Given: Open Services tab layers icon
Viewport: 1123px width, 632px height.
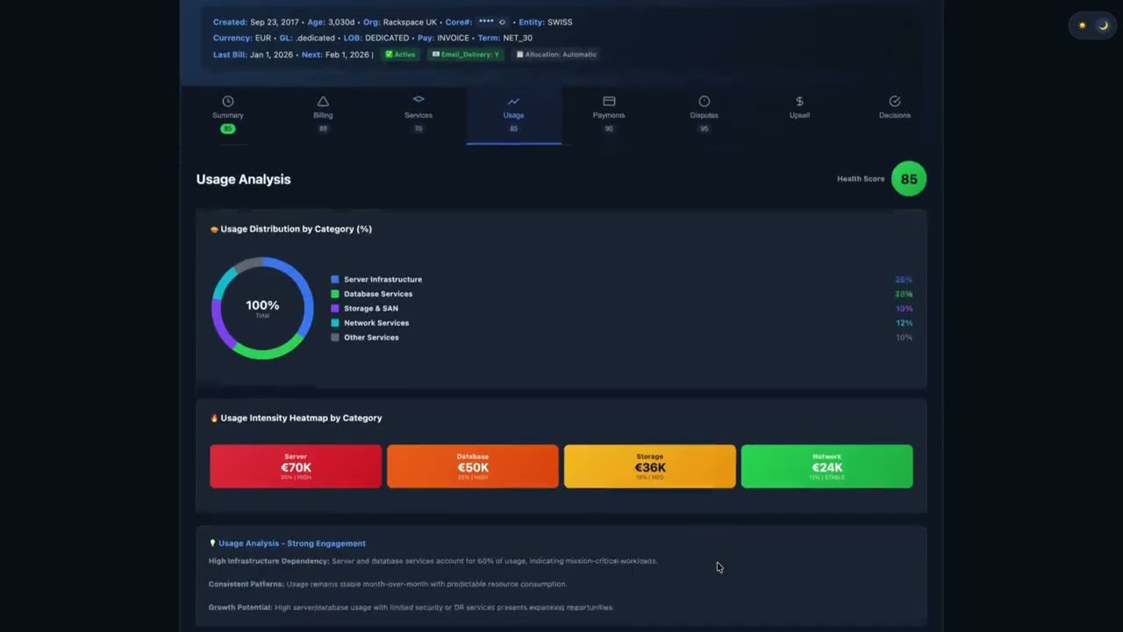Looking at the screenshot, I should [x=418, y=100].
